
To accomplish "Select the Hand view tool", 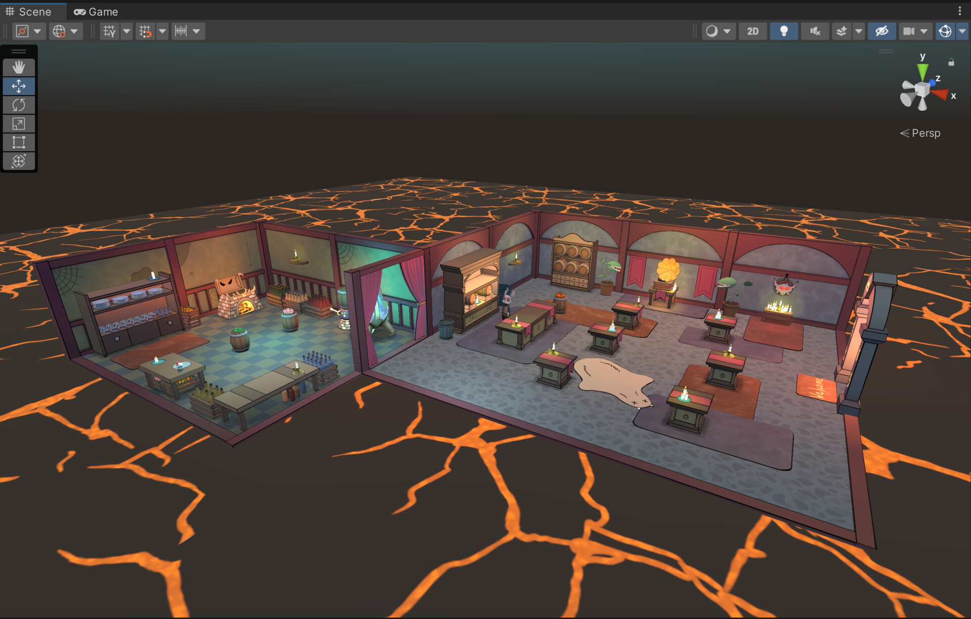I will click(x=19, y=67).
